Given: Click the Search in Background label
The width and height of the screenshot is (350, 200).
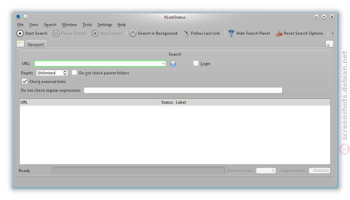Looking at the screenshot, I should click(x=157, y=34).
